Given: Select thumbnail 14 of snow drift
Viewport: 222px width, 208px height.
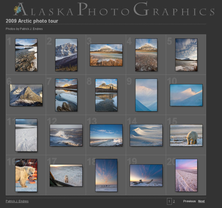Looking at the screenshot, I should tap(146, 135).
